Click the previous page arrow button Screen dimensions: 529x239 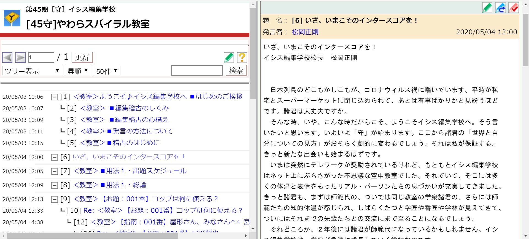7,57
